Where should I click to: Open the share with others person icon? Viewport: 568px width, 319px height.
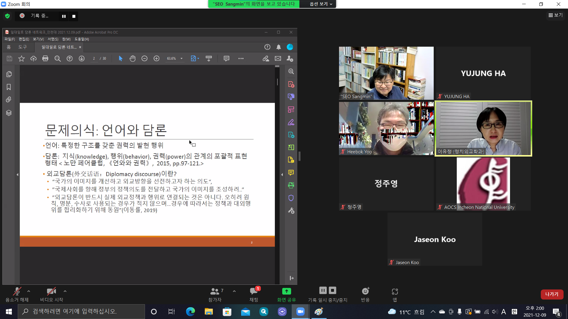tap(290, 58)
